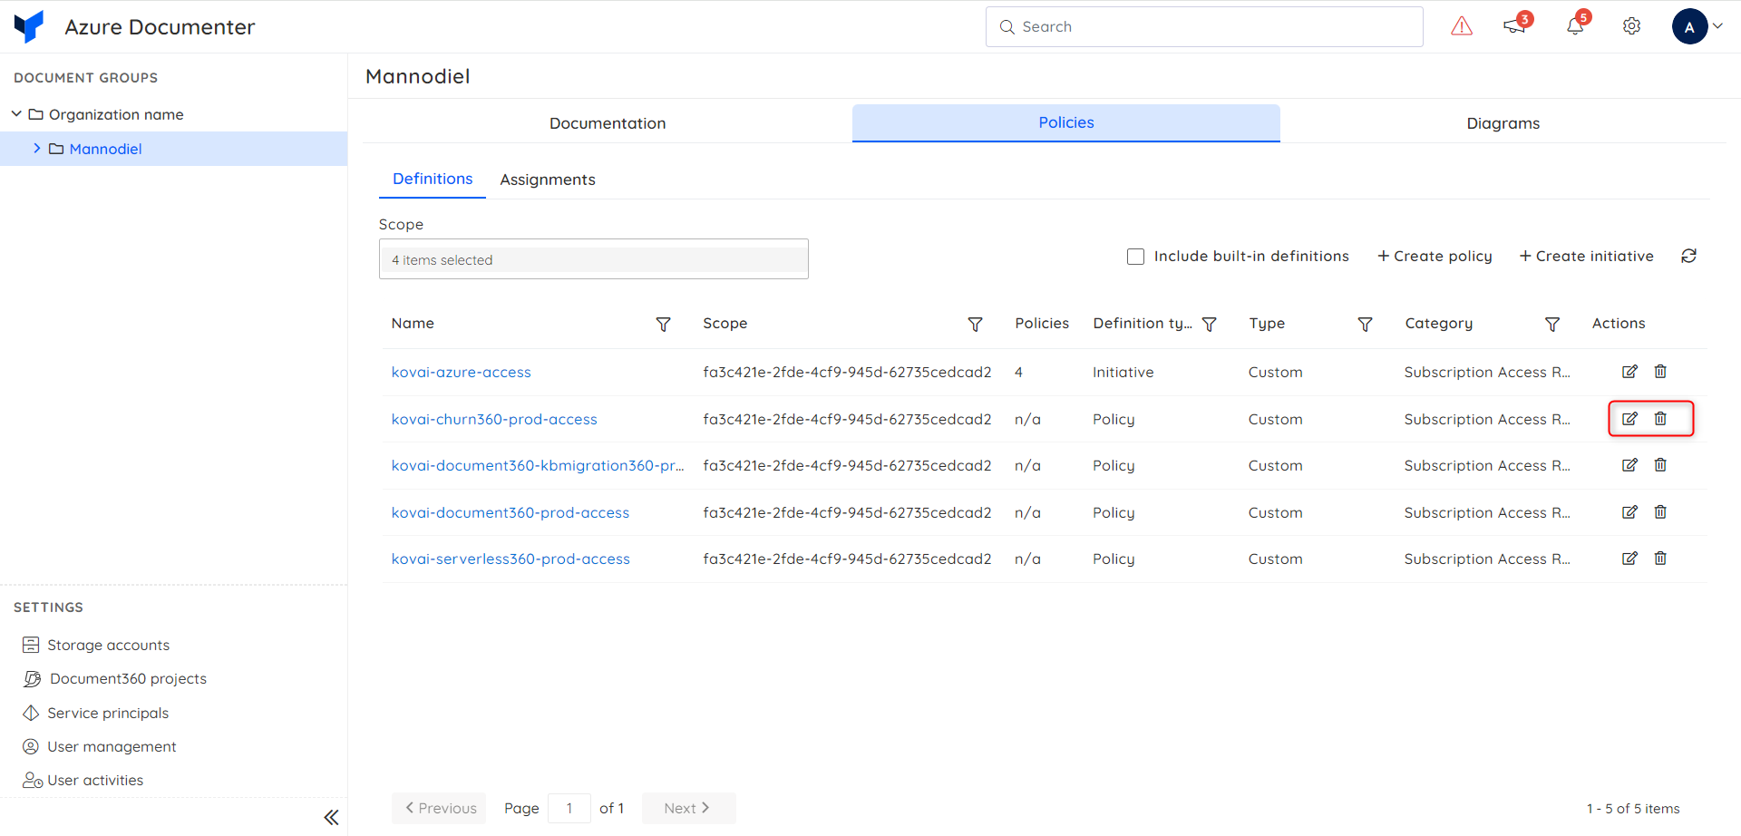Delete the kovai-document360-kbmigration360 policy
This screenshot has width=1741, height=836.
click(1660, 464)
